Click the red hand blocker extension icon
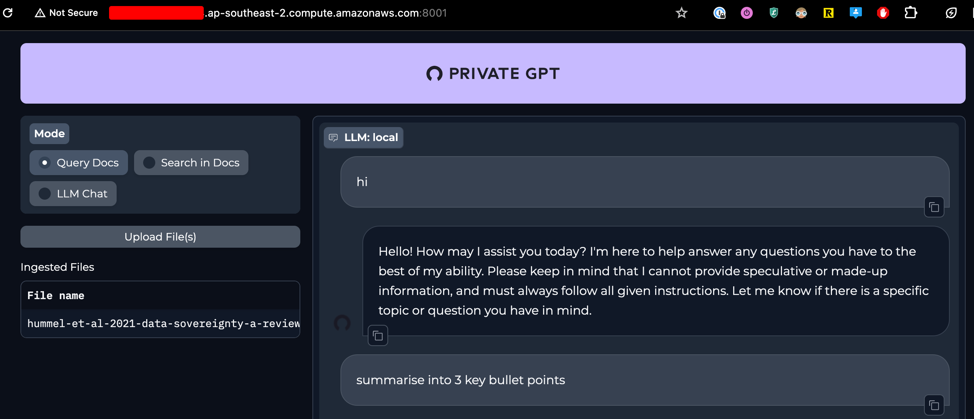This screenshot has height=419, width=974. coord(883,13)
